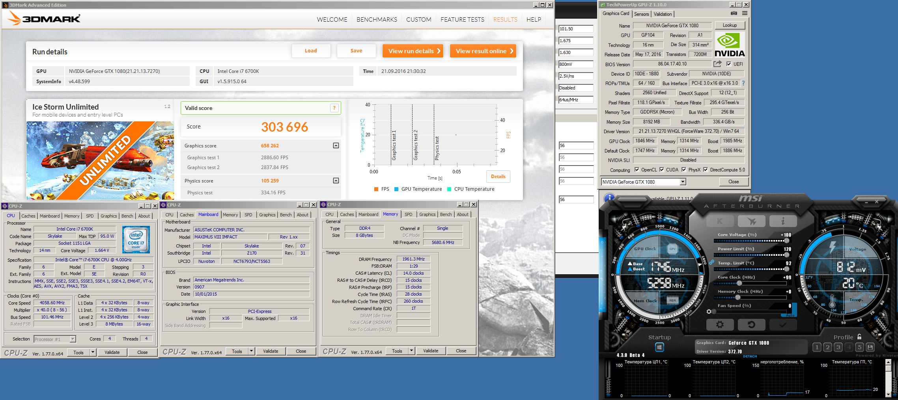Click the Bus Interface question mark icon
898x400 pixels.
(x=743, y=83)
